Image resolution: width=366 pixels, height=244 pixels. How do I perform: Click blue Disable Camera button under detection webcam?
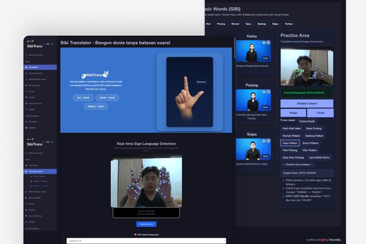click(146, 224)
